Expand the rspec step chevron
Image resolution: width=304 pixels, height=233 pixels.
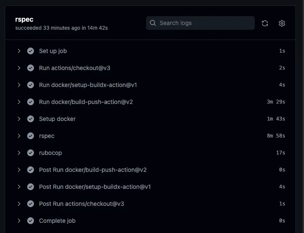pyautogui.click(x=19, y=136)
